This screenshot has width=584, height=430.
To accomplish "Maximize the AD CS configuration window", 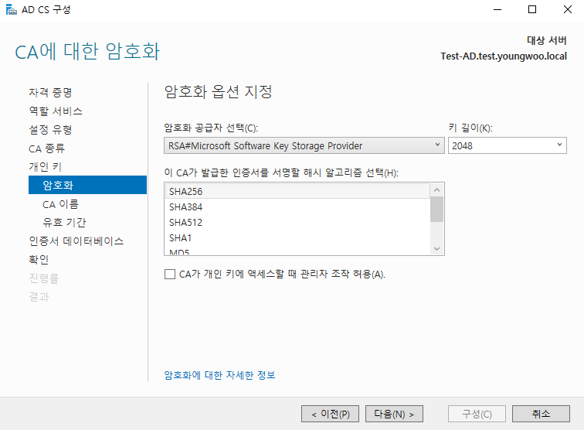I will pos(532,10).
